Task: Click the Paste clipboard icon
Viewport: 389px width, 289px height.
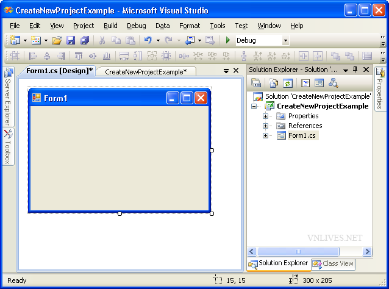Action: coord(130,40)
